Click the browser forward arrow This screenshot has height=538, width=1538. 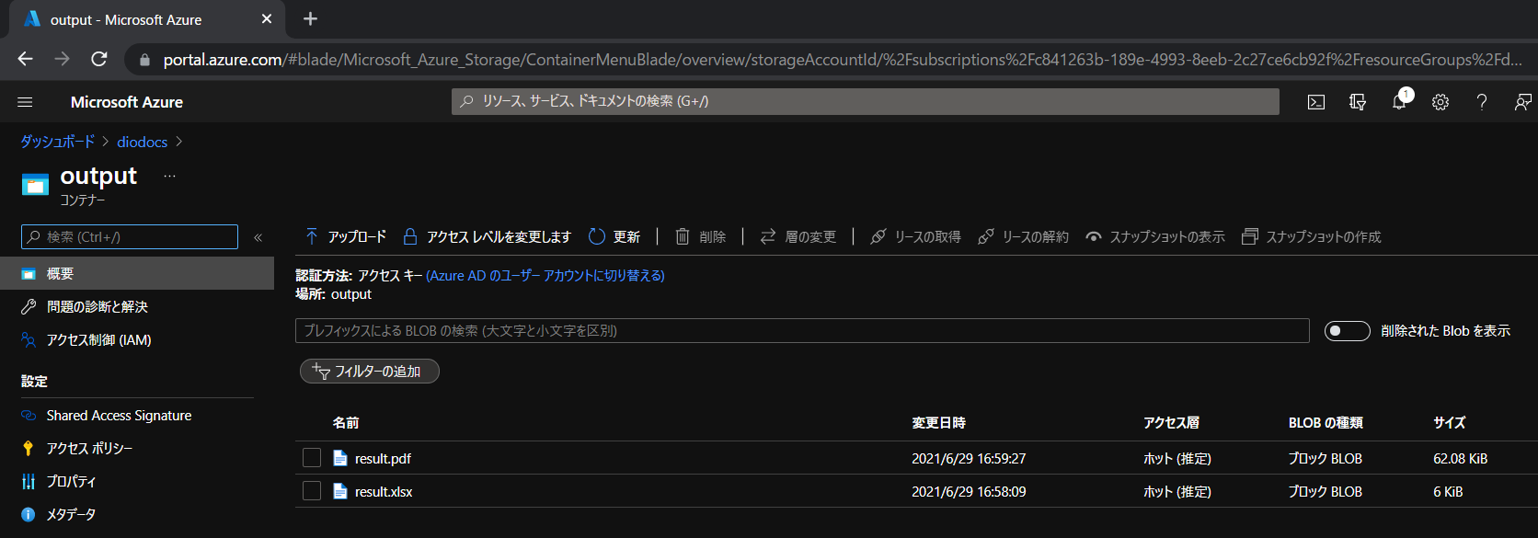tap(62, 59)
